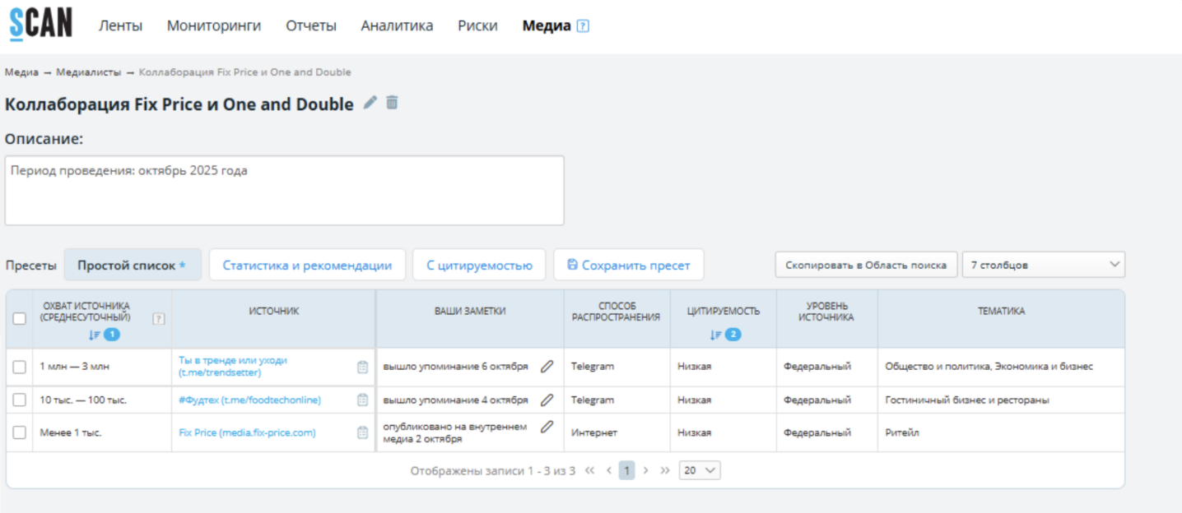Open the '#Фудтех (t.me/foodtechonline)' source link
The width and height of the screenshot is (1182, 513).
[x=249, y=400]
